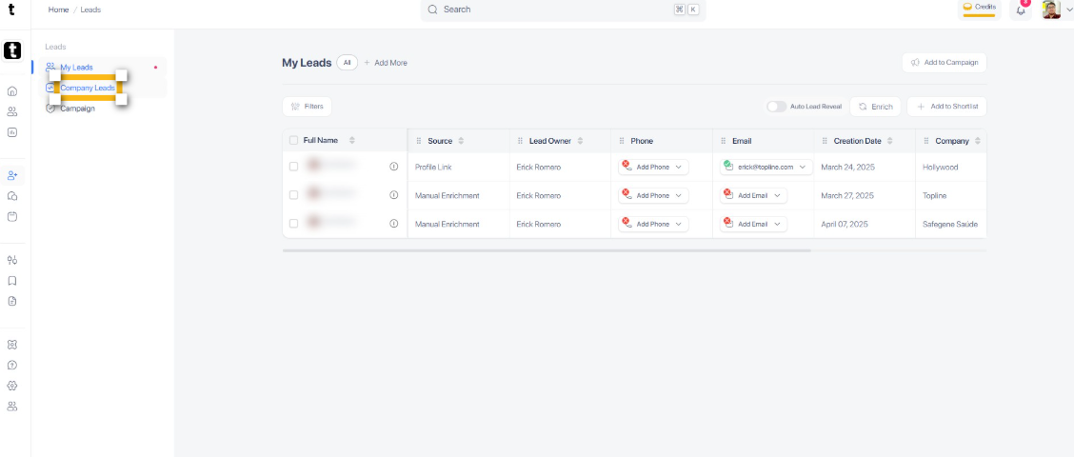Sort by Source using its arrows

461,141
